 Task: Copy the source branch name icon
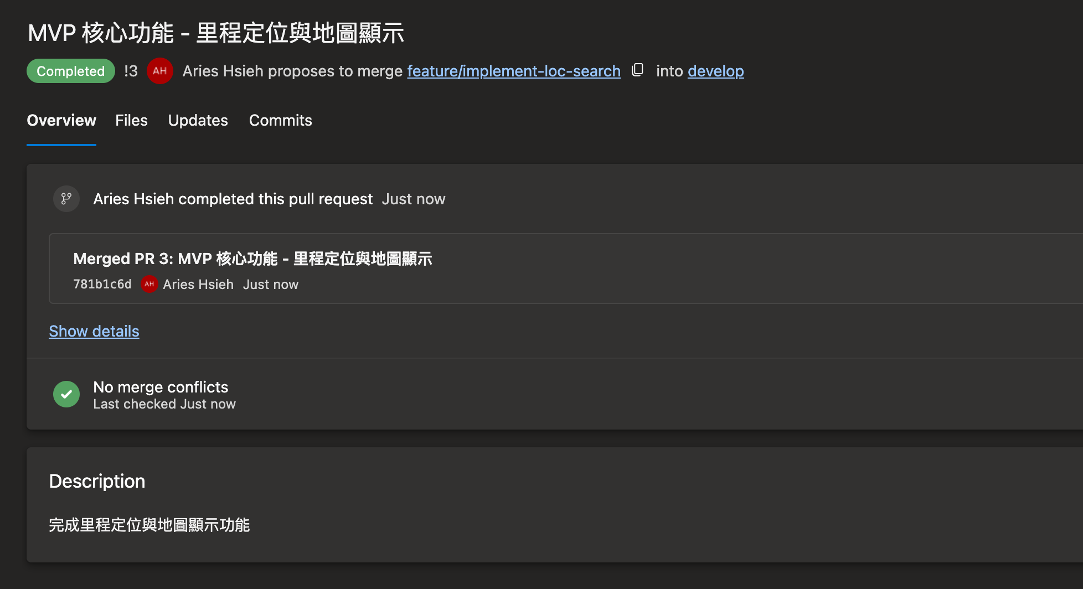click(637, 70)
